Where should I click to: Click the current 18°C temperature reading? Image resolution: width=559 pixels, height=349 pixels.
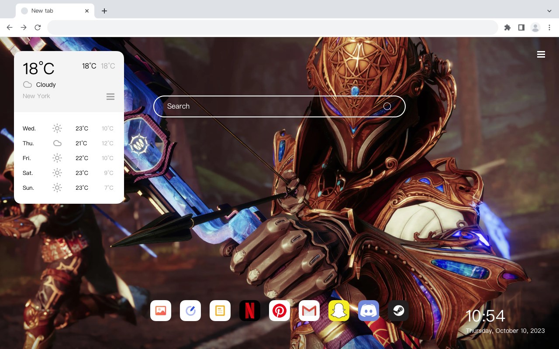click(38, 68)
